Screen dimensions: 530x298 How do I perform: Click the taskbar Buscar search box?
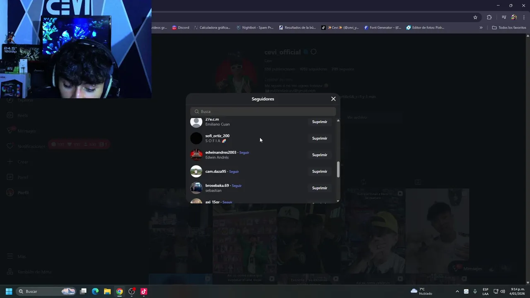47,291
